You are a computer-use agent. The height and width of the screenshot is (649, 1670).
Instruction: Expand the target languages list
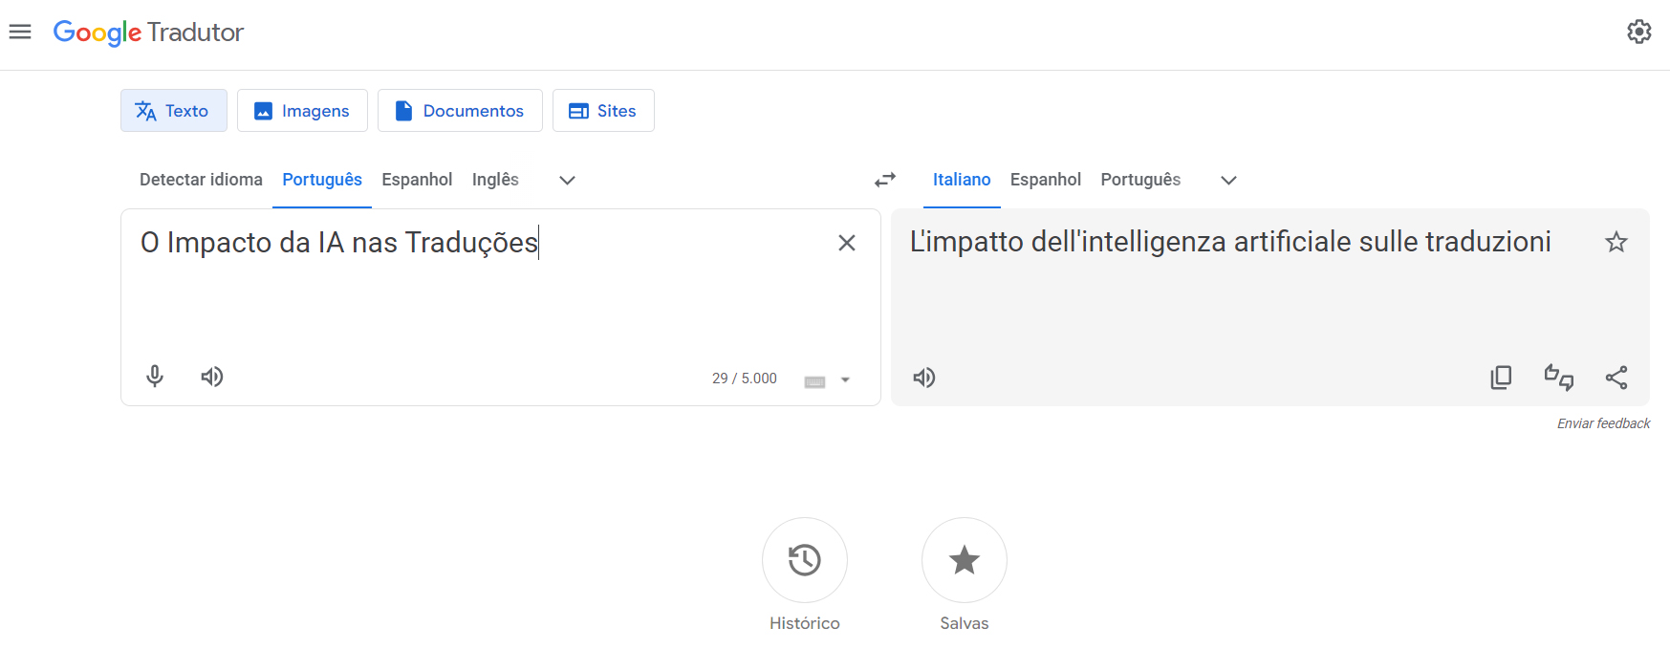pos(1228,181)
